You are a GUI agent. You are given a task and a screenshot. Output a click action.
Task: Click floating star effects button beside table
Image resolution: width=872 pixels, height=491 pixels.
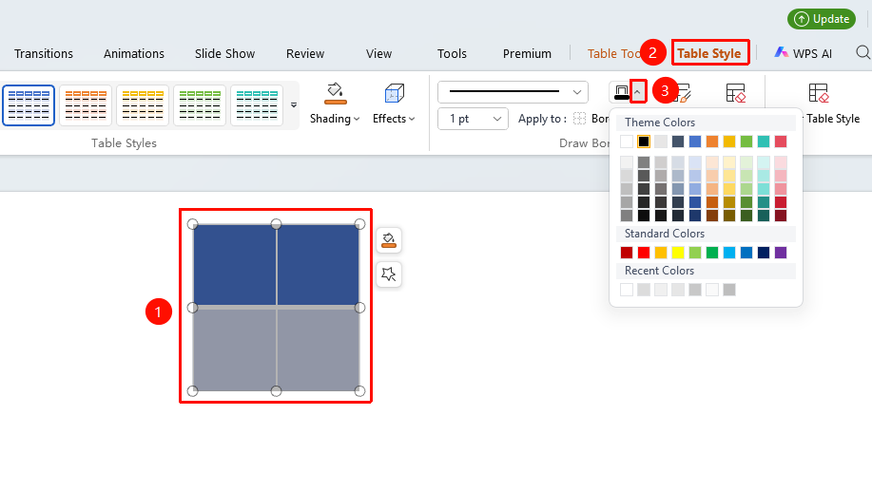click(x=389, y=274)
